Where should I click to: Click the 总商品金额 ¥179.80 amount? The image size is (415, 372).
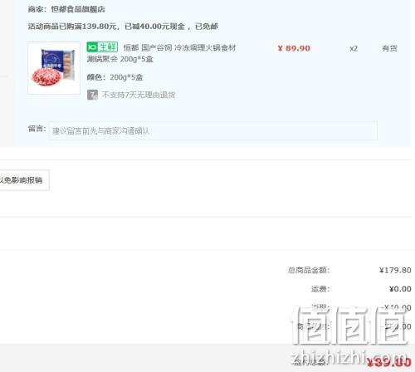click(x=395, y=270)
